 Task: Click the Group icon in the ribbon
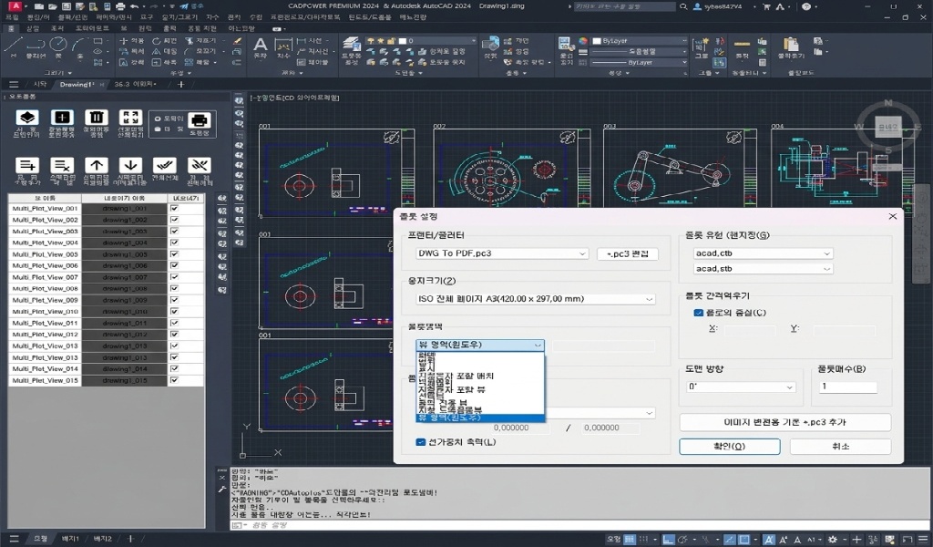coord(701,46)
